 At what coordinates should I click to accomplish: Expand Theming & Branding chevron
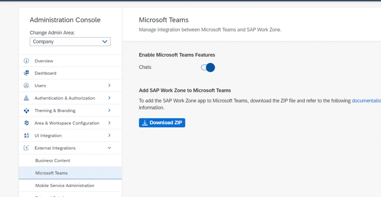[109, 110]
